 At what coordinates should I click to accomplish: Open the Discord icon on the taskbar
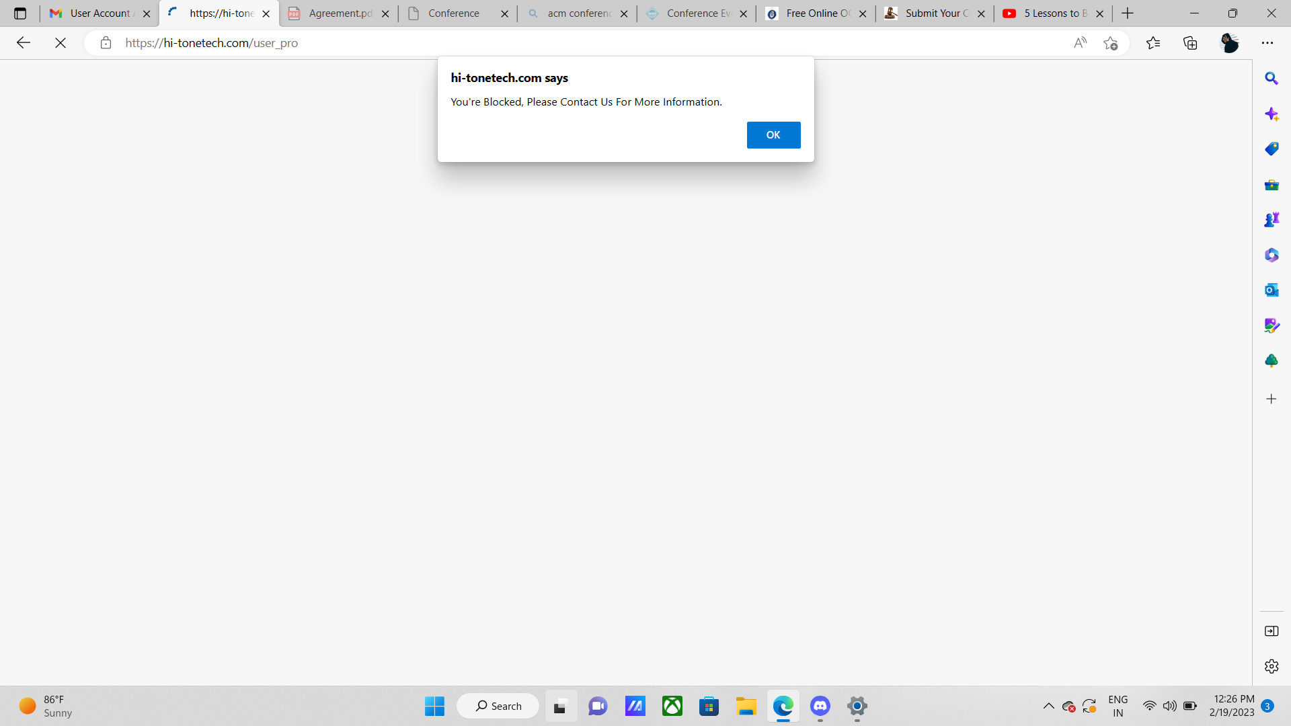click(820, 706)
